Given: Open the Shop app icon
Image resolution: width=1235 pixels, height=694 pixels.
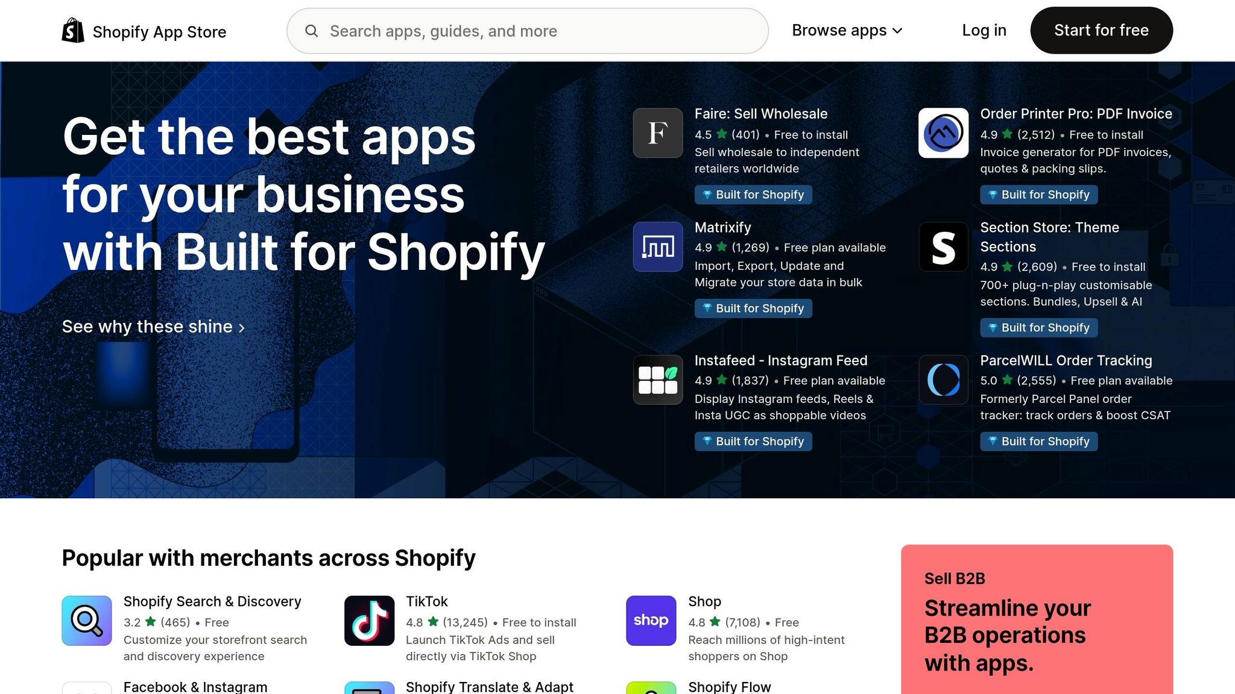Looking at the screenshot, I should coord(651,621).
